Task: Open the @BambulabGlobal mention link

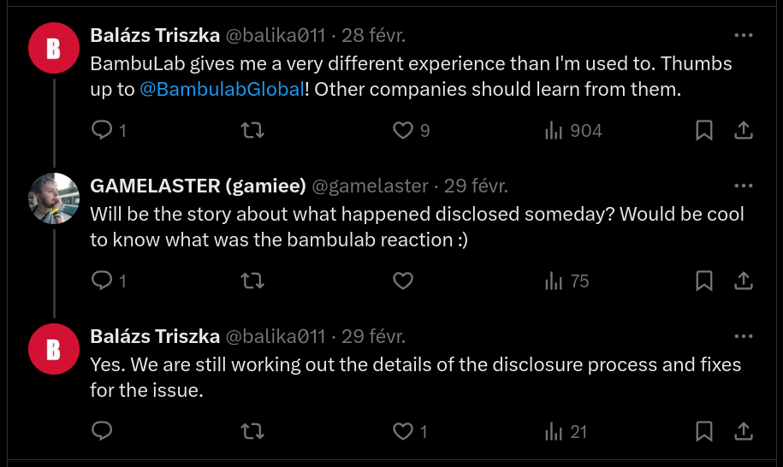Action: coord(222,90)
